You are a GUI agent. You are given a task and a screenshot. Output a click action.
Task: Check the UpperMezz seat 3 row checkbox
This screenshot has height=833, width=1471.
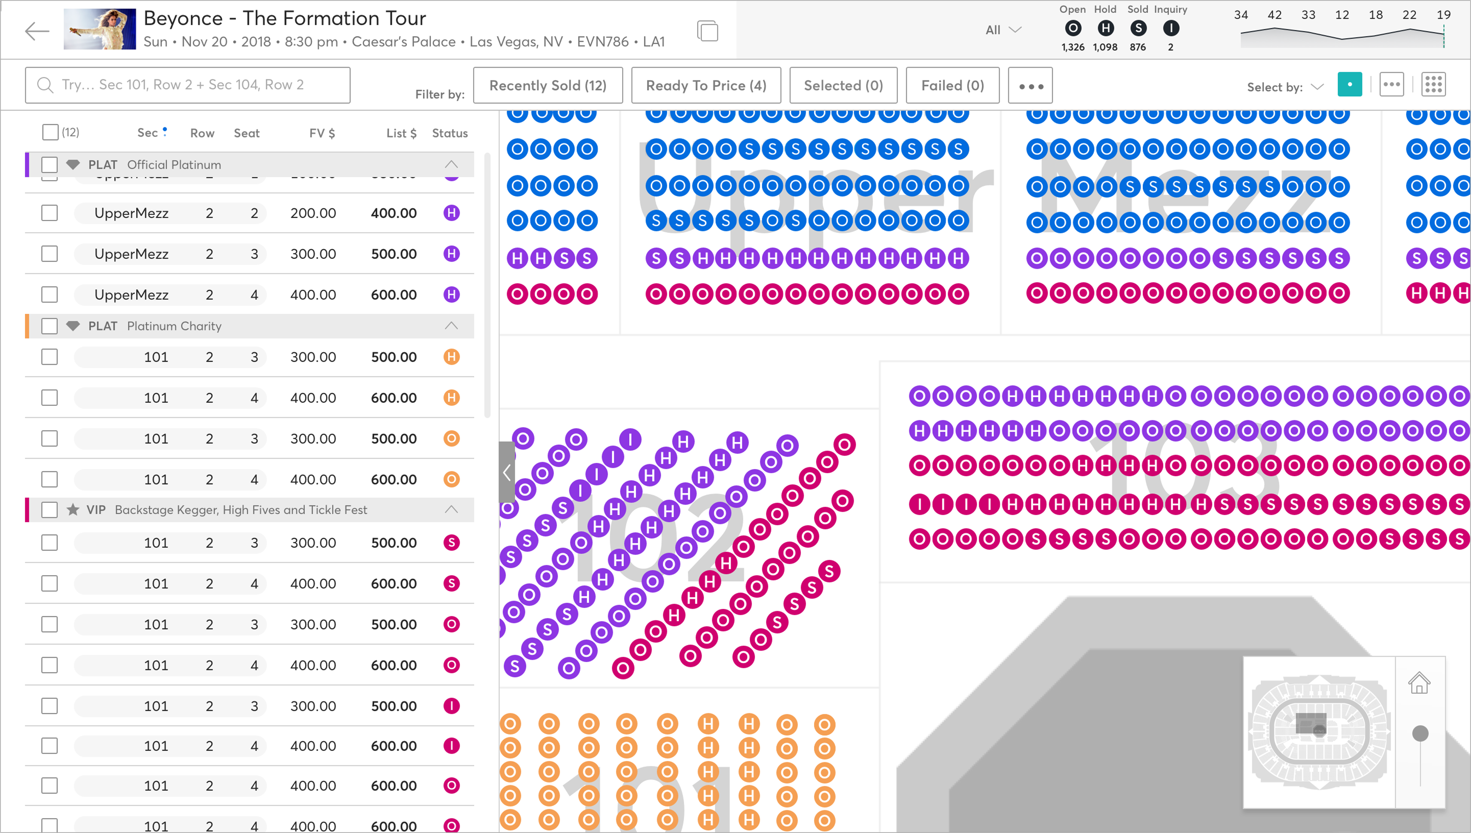tap(50, 254)
